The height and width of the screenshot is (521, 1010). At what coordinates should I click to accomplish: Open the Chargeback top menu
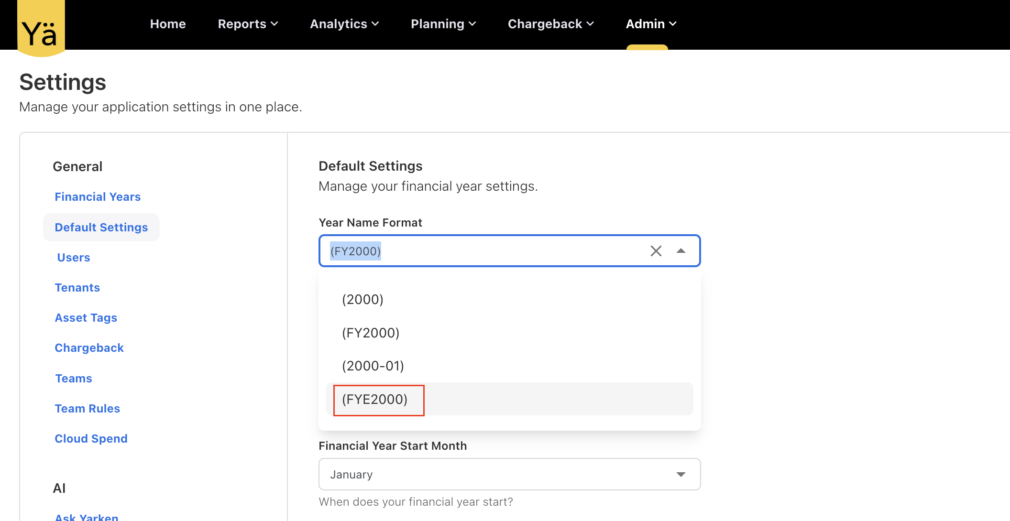coord(550,24)
